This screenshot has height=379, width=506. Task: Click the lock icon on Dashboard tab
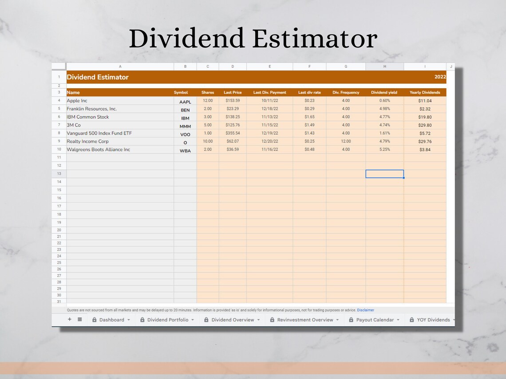point(95,320)
